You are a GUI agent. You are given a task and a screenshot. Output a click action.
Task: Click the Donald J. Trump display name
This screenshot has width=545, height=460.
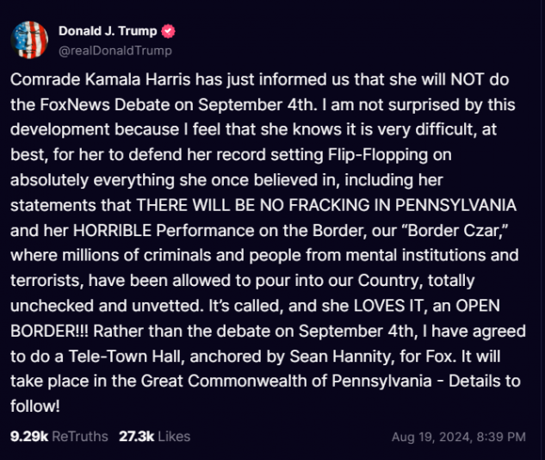pos(108,31)
